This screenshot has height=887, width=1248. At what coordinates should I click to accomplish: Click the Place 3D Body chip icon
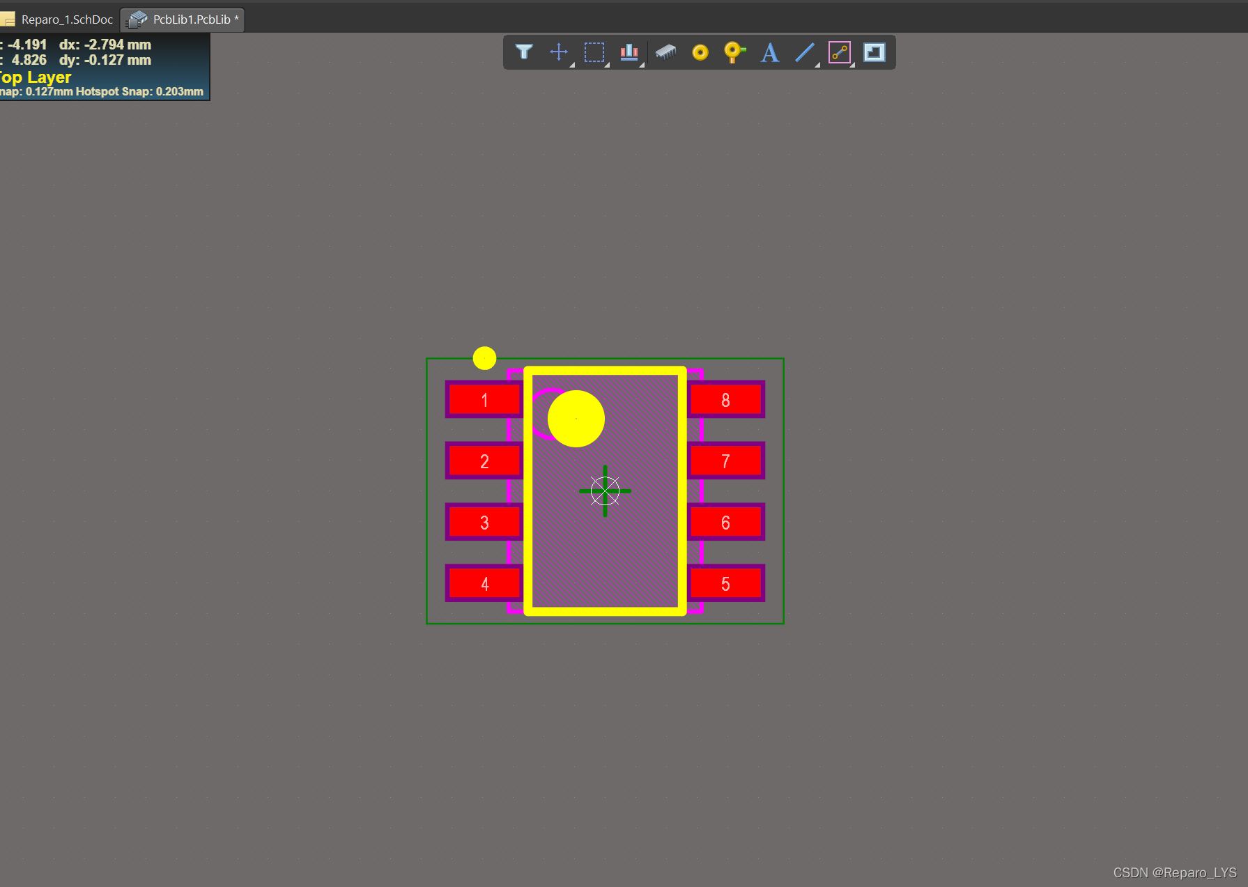tap(665, 52)
